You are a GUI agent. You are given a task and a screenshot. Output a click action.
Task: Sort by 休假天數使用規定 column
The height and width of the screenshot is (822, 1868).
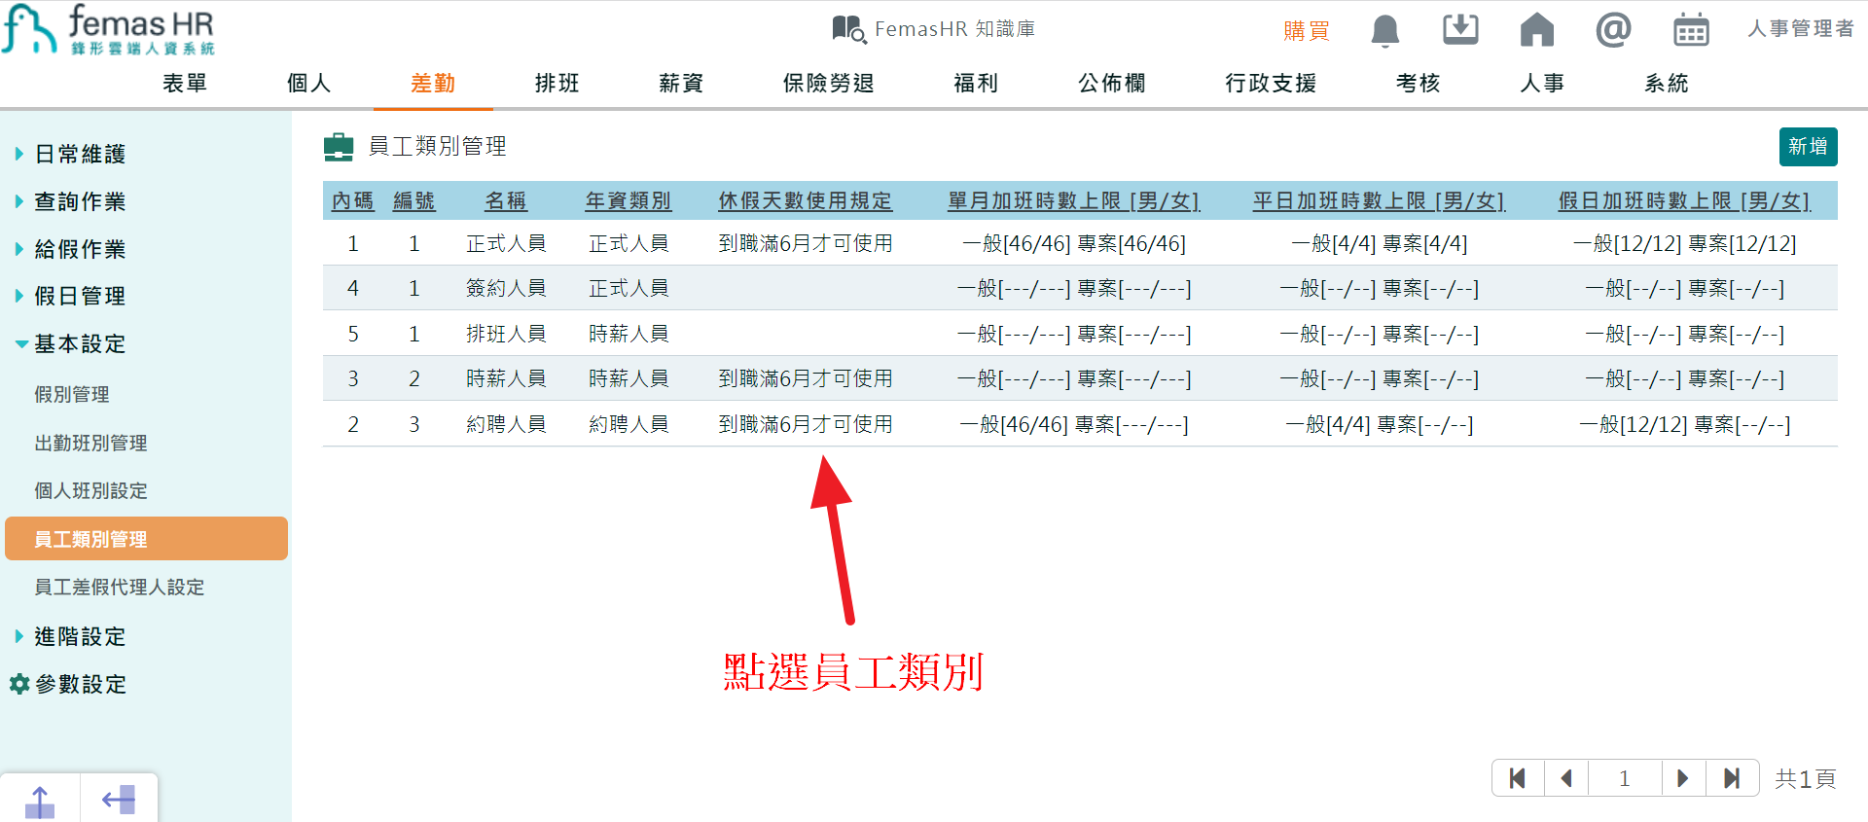[806, 200]
